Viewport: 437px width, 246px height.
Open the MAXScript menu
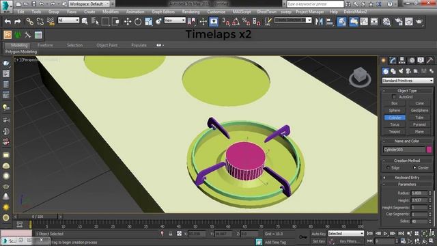click(x=242, y=12)
